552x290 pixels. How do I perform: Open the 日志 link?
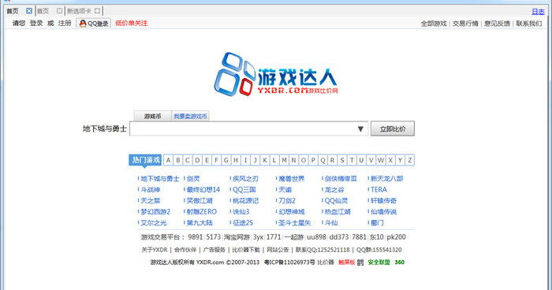[x=538, y=12]
